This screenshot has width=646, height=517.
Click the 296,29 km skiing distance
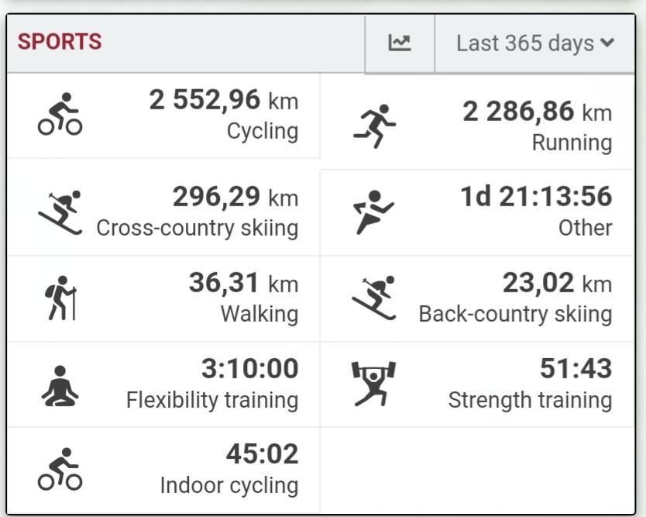pos(235,197)
